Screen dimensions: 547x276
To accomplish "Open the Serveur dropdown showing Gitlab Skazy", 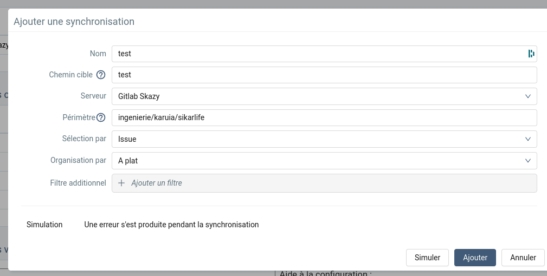I will (x=324, y=96).
